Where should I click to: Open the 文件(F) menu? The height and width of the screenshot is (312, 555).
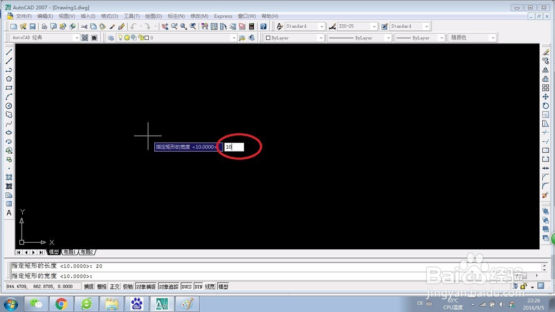click(24, 16)
